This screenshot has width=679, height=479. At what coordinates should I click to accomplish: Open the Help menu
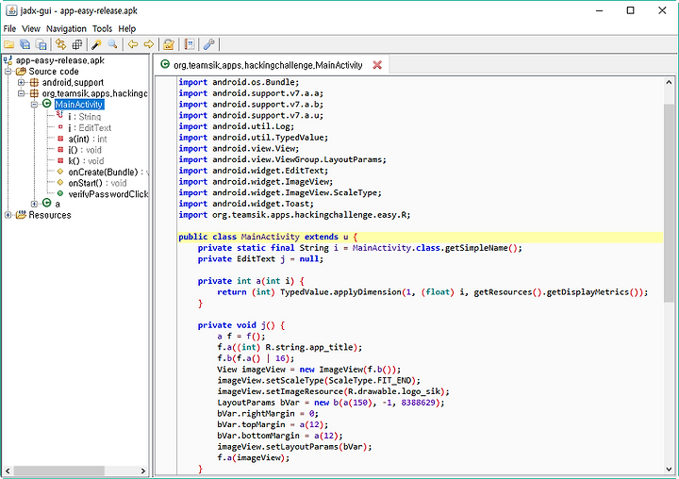[127, 28]
